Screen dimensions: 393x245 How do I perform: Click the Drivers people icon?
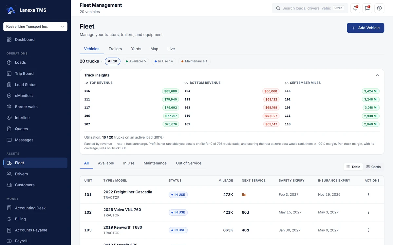point(9,174)
